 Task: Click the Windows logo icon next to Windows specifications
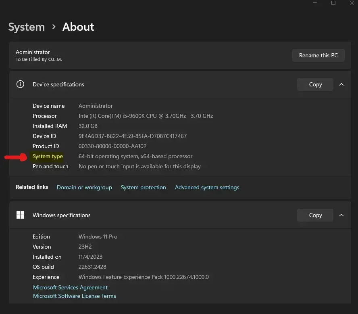click(x=20, y=215)
